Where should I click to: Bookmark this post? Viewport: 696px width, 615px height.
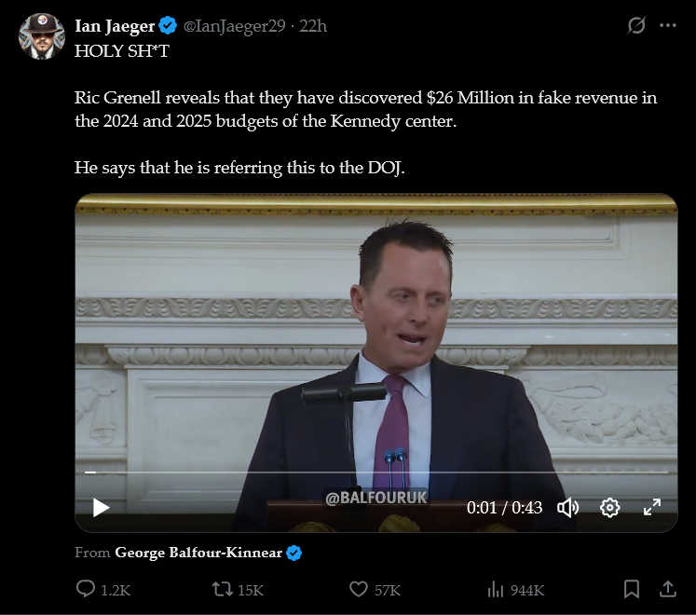631,589
